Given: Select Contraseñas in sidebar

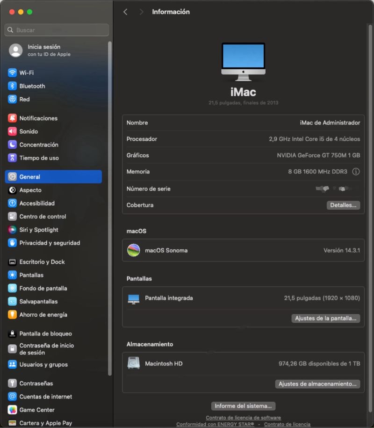Looking at the screenshot, I should (x=53, y=383).
